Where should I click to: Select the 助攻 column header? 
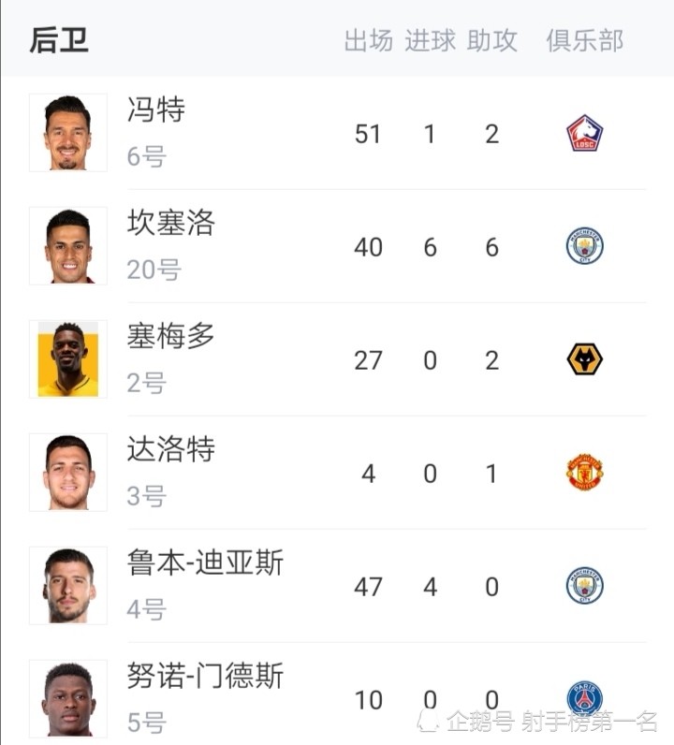[492, 40]
